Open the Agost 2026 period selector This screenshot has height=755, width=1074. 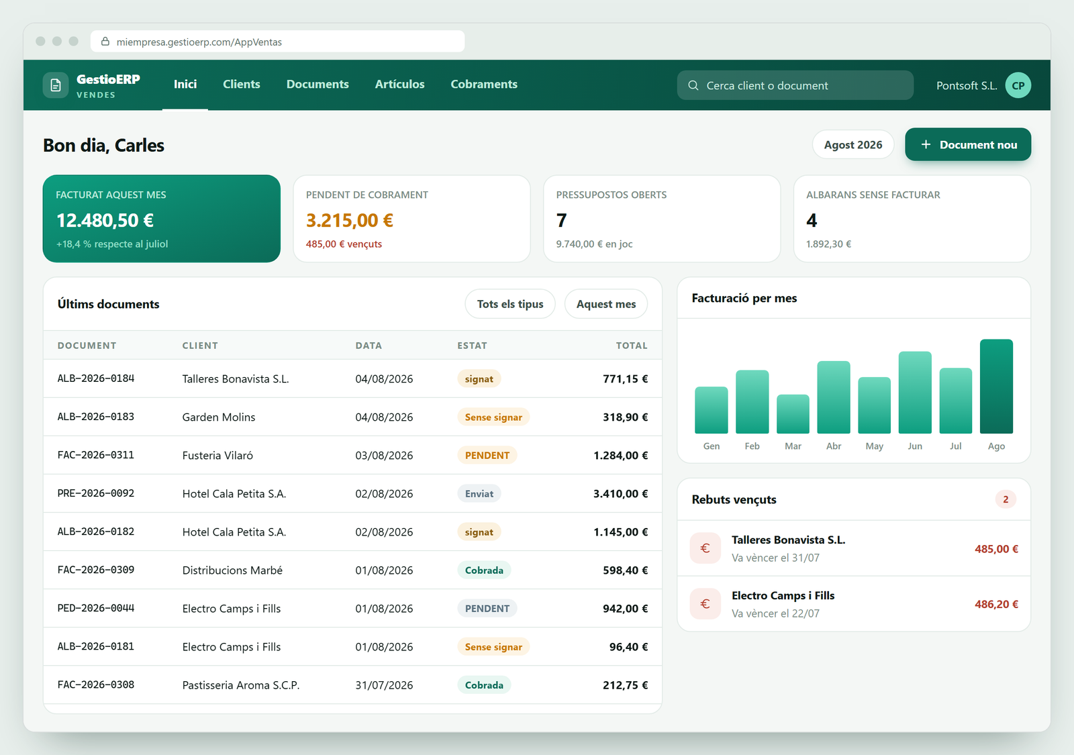[853, 144]
